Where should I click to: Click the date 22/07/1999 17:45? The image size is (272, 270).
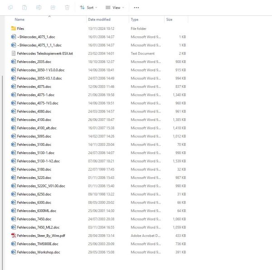[x=101, y=169]
